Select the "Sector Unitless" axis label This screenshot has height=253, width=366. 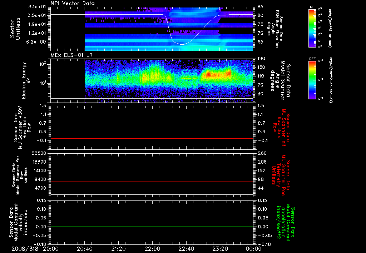pyautogui.click(x=15, y=29)
